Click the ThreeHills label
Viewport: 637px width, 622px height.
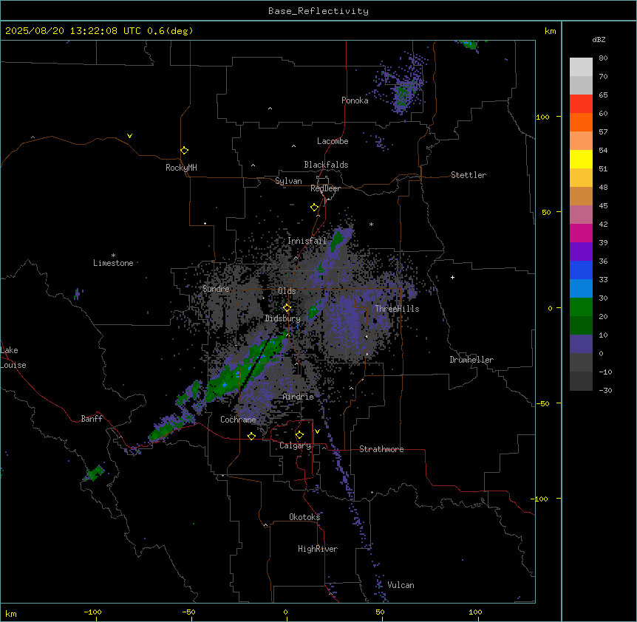tap(398, 309)
